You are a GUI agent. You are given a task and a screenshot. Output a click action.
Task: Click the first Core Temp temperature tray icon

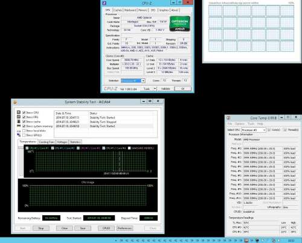coord(121,241)
